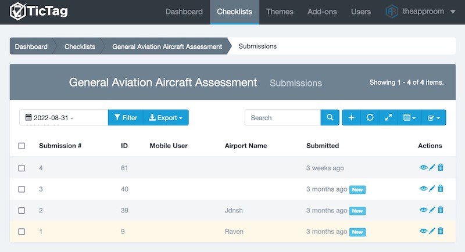465x252 pixels.
Task: Open the Add-ons menu item
Action: pos(322,12)
